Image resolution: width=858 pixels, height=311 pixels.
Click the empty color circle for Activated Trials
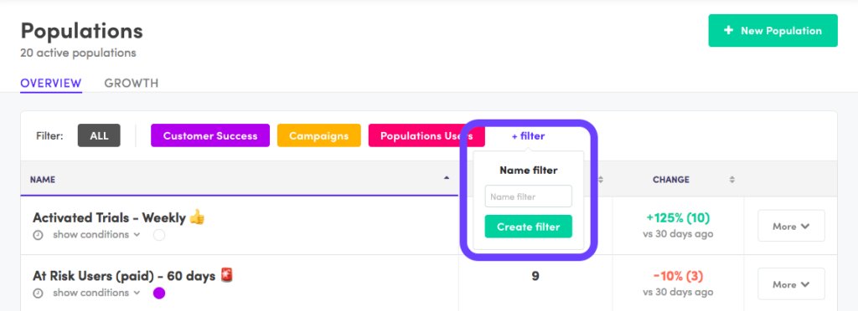click(x=158, y=235)
